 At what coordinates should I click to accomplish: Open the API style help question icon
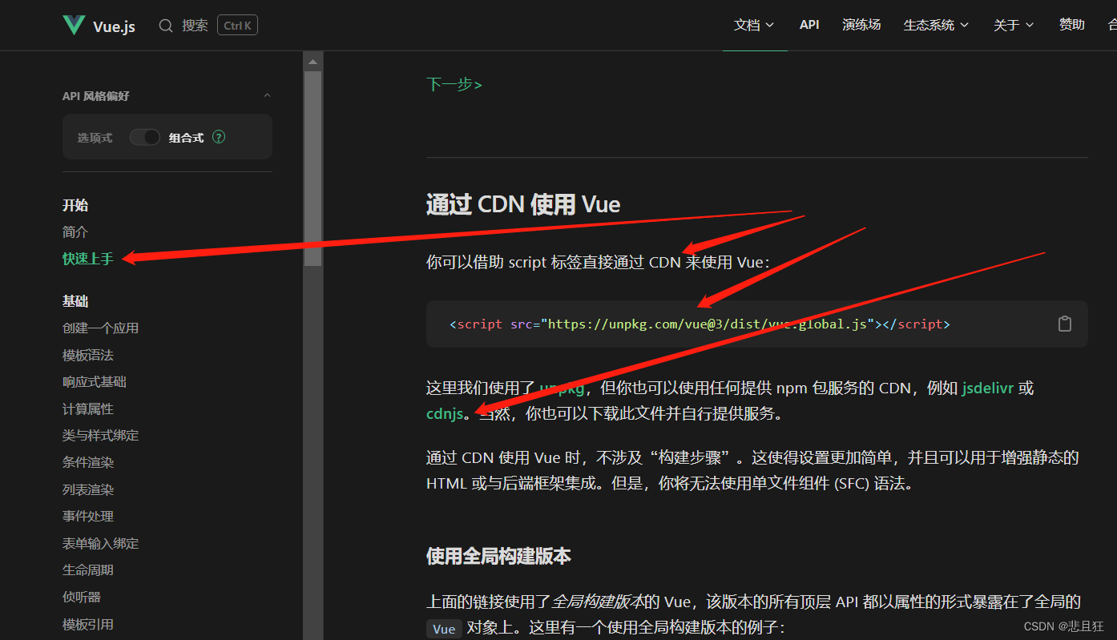(x=219, y=137)
